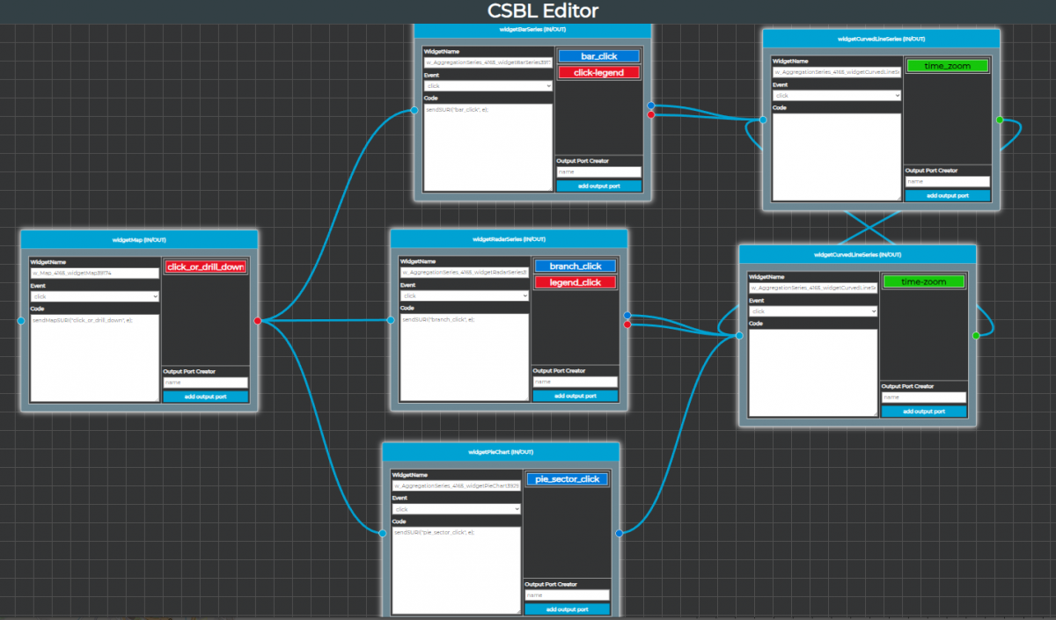Click the blue input port of widgetBarSeries node
This screenshot has width=1056, height=620.
[414, 110]
